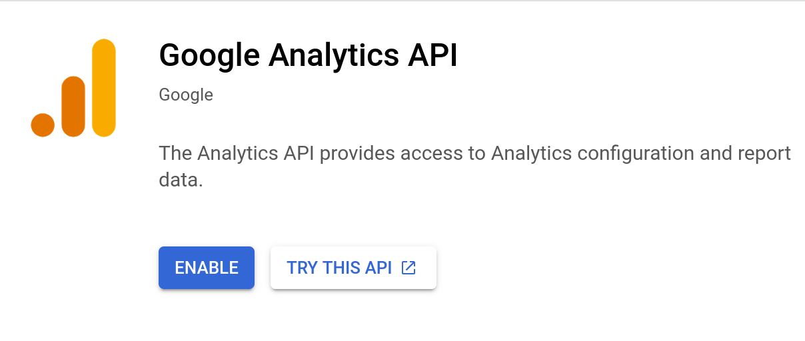
Task: Click the Google Analytics logo
Action: click(x=73, y=88)
